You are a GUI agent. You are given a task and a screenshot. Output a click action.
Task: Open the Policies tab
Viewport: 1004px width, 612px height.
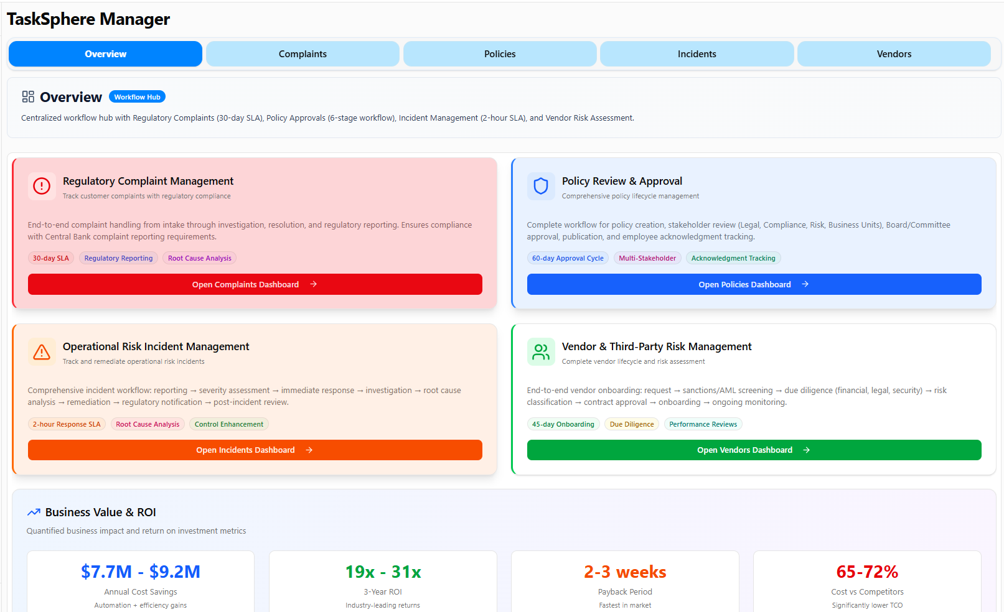coord(500,54)
